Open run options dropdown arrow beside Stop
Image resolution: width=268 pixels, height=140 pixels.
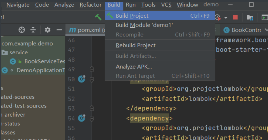pyautogui.click(x=226, y=18)
